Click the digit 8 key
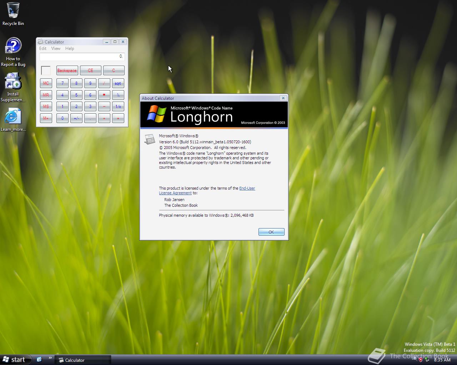This screenshot has height=365, width=457. pos(76,83)
